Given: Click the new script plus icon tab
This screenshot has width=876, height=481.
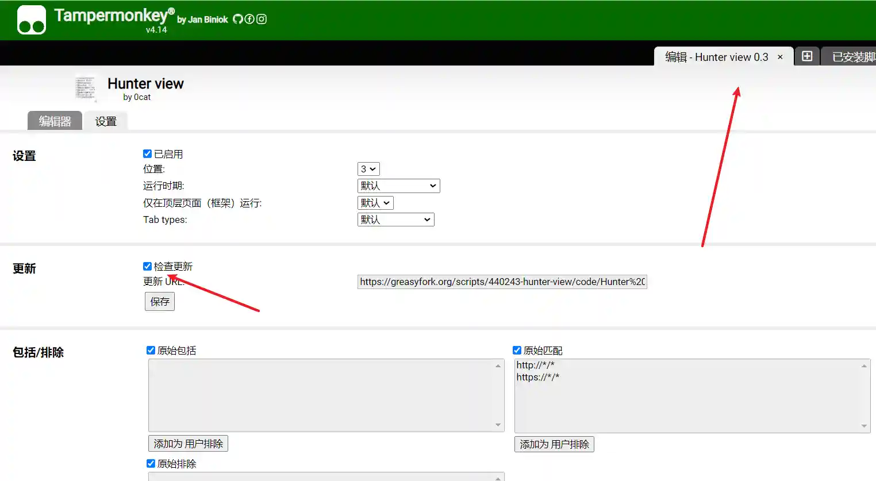Looking at the screenshot, I should [x=807, y=56].
